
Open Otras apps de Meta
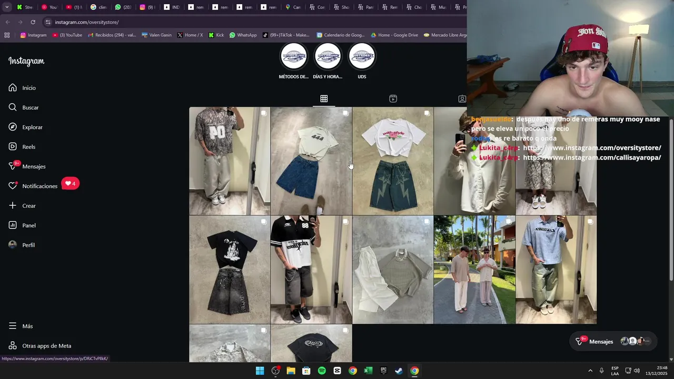coord(39,346)
